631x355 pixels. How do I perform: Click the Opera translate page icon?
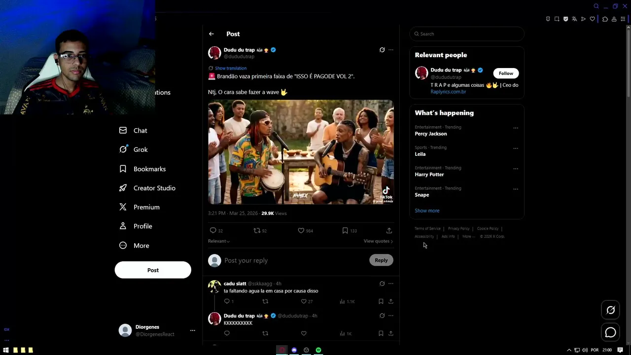point(574,19)
